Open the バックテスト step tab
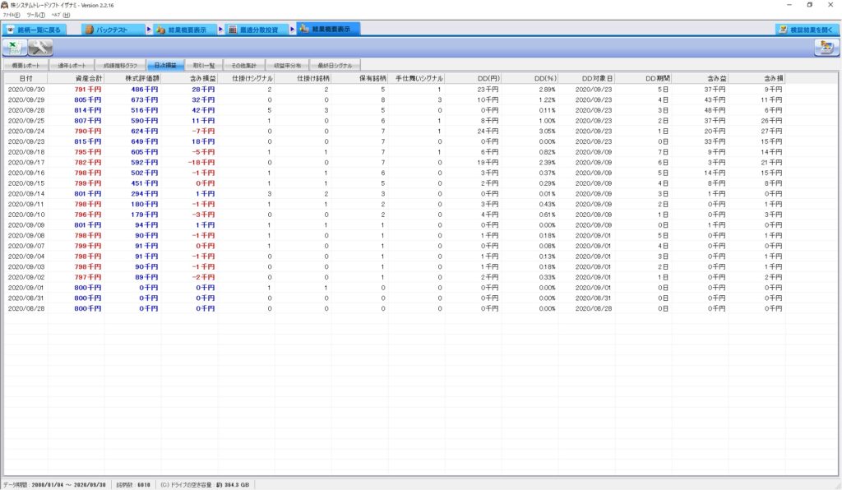The width and height of the screenshot is (842, 490). pyautogui.click(x=110, y=29)
